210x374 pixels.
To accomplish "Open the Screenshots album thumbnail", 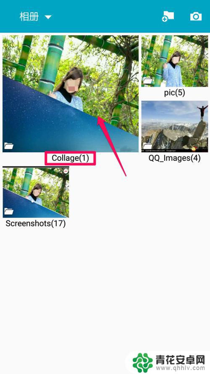I will pyautogui.click(x=36, y=192).
